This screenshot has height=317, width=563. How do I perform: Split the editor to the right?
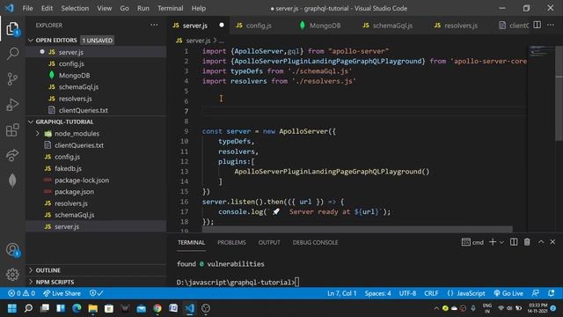point(537,25)
